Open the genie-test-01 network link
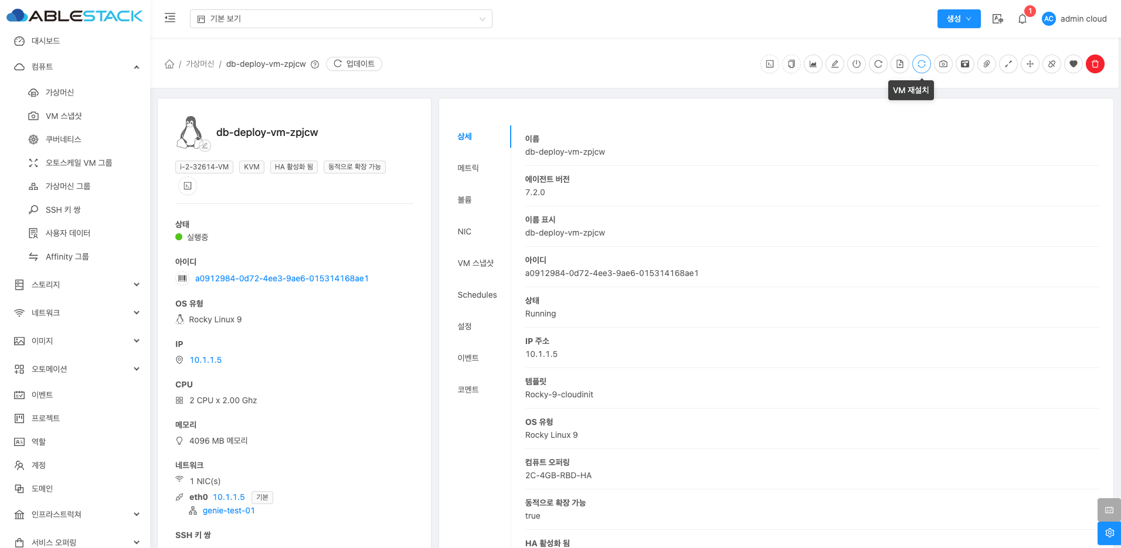The width and height of the screenshot is (1121, 548). point(229,510)
